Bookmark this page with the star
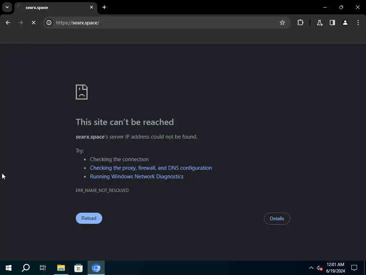 tap(282, 23)
